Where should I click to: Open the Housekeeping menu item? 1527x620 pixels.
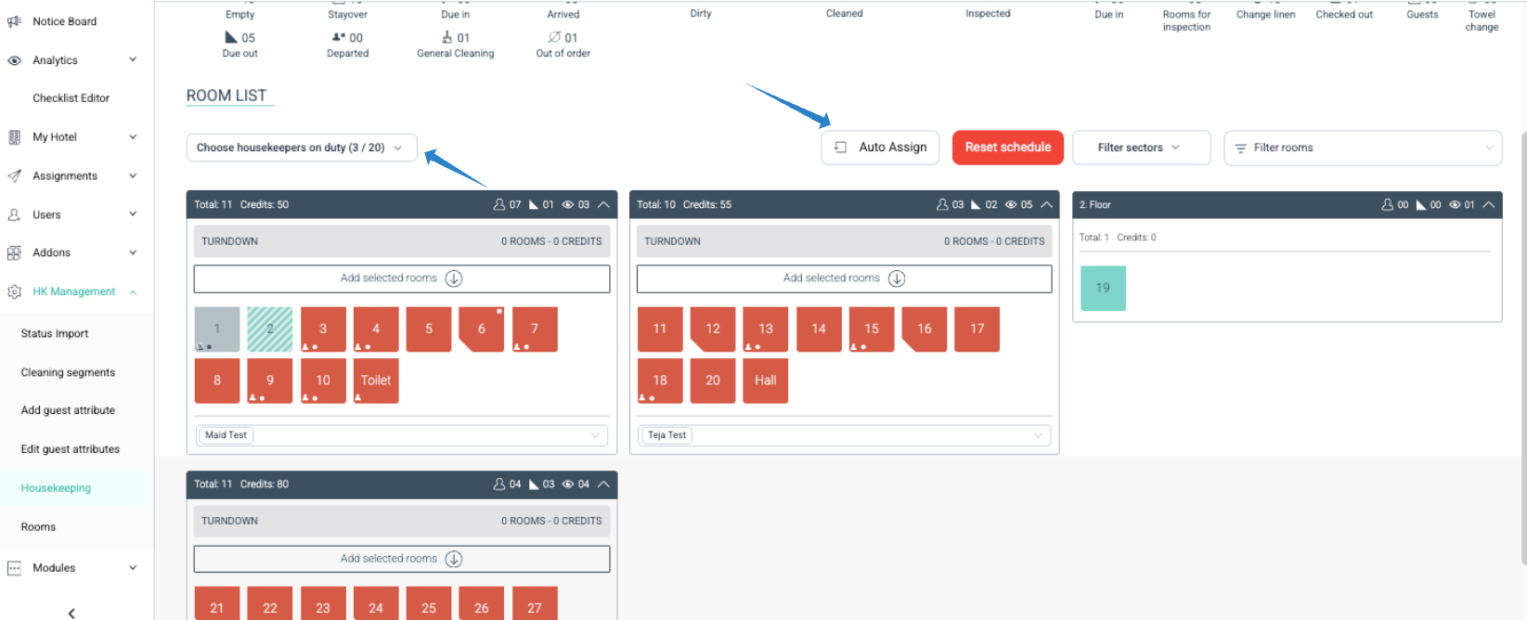coord(57,488)
